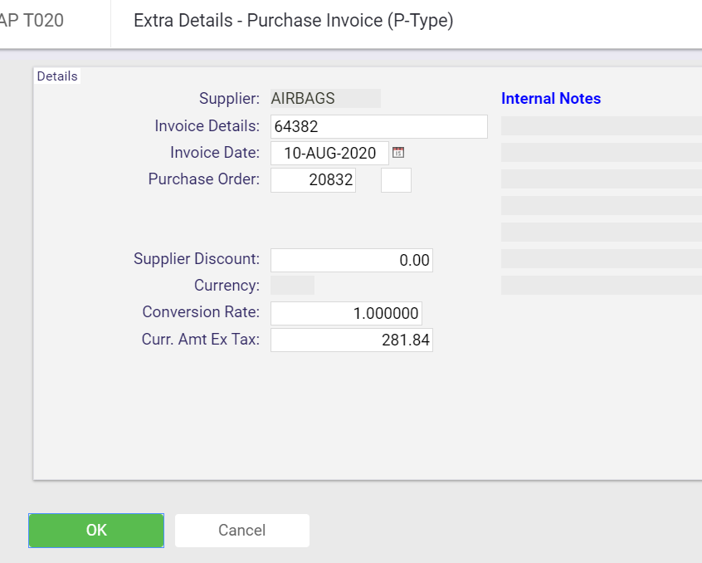
Task: Edit the Curr. Amt Ex Tax amount 281.84
Action: click(x=352, y=340)
